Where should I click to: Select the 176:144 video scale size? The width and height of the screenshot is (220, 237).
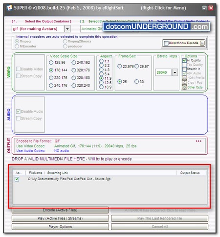(51, 70)
